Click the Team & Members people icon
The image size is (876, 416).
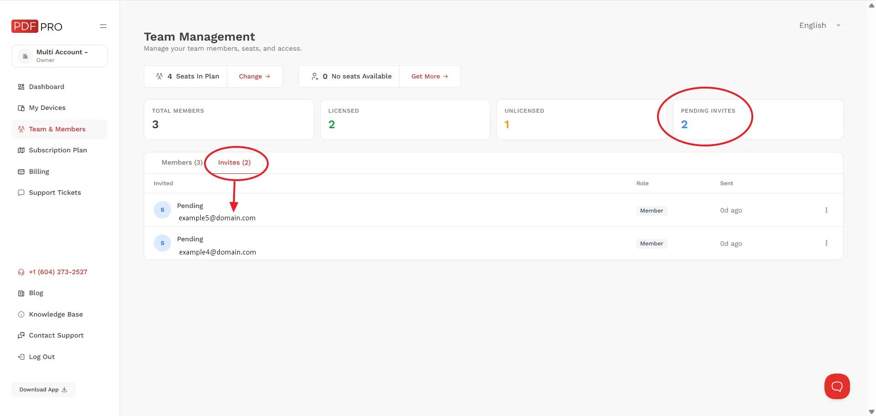tap(21, 129)
